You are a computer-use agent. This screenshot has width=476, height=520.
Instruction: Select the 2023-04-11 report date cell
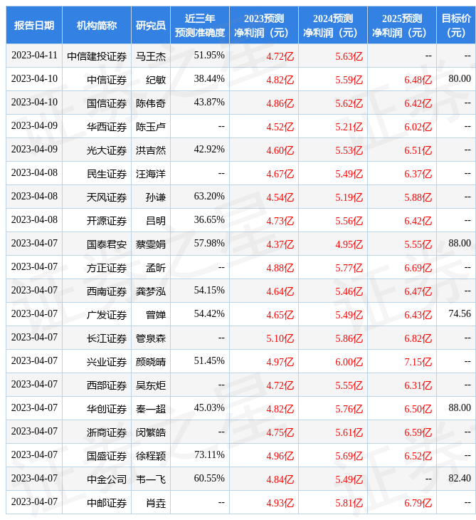pyautogui.click(x=34, y=55)
